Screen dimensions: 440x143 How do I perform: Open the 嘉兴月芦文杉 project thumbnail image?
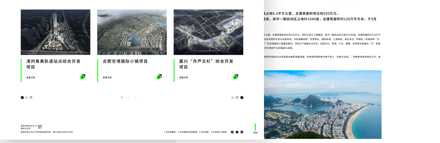pos(208,32)
